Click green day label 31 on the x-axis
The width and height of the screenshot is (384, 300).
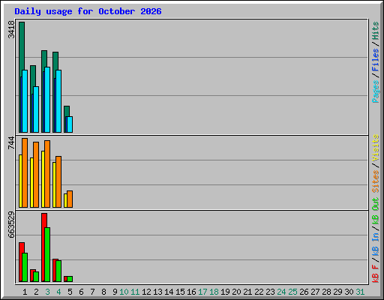click(x=360, y=292)
